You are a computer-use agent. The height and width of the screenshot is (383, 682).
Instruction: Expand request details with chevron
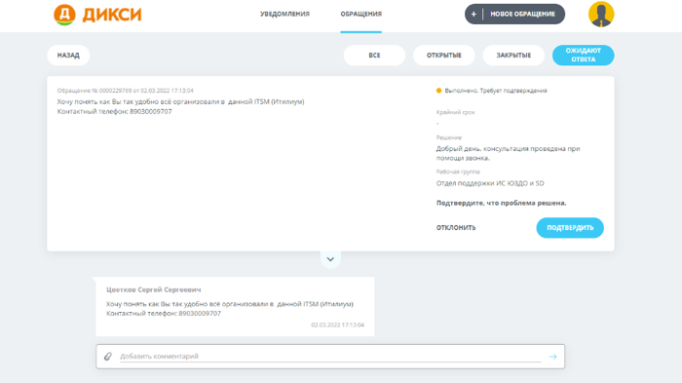(330, 259)
